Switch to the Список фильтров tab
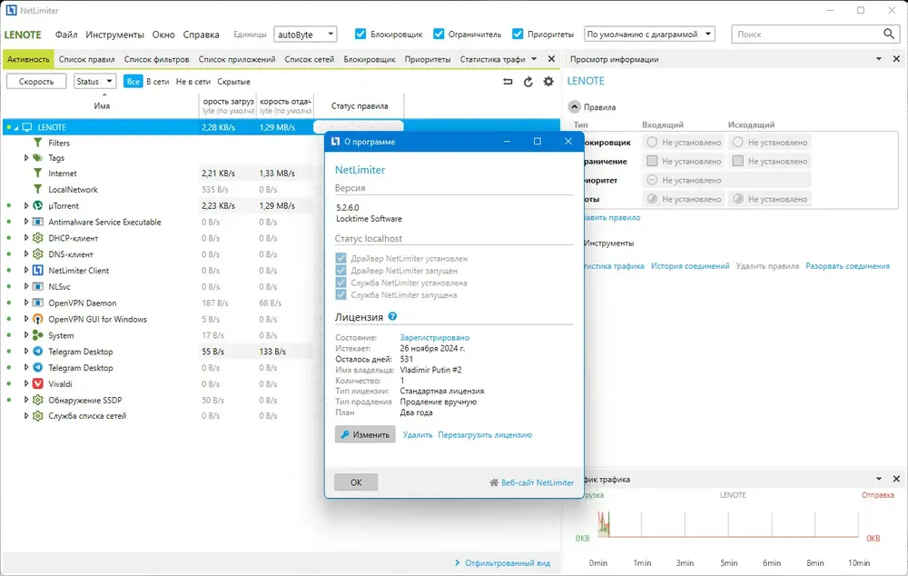Viewport: 908px width, 576px height. (156, 59)
